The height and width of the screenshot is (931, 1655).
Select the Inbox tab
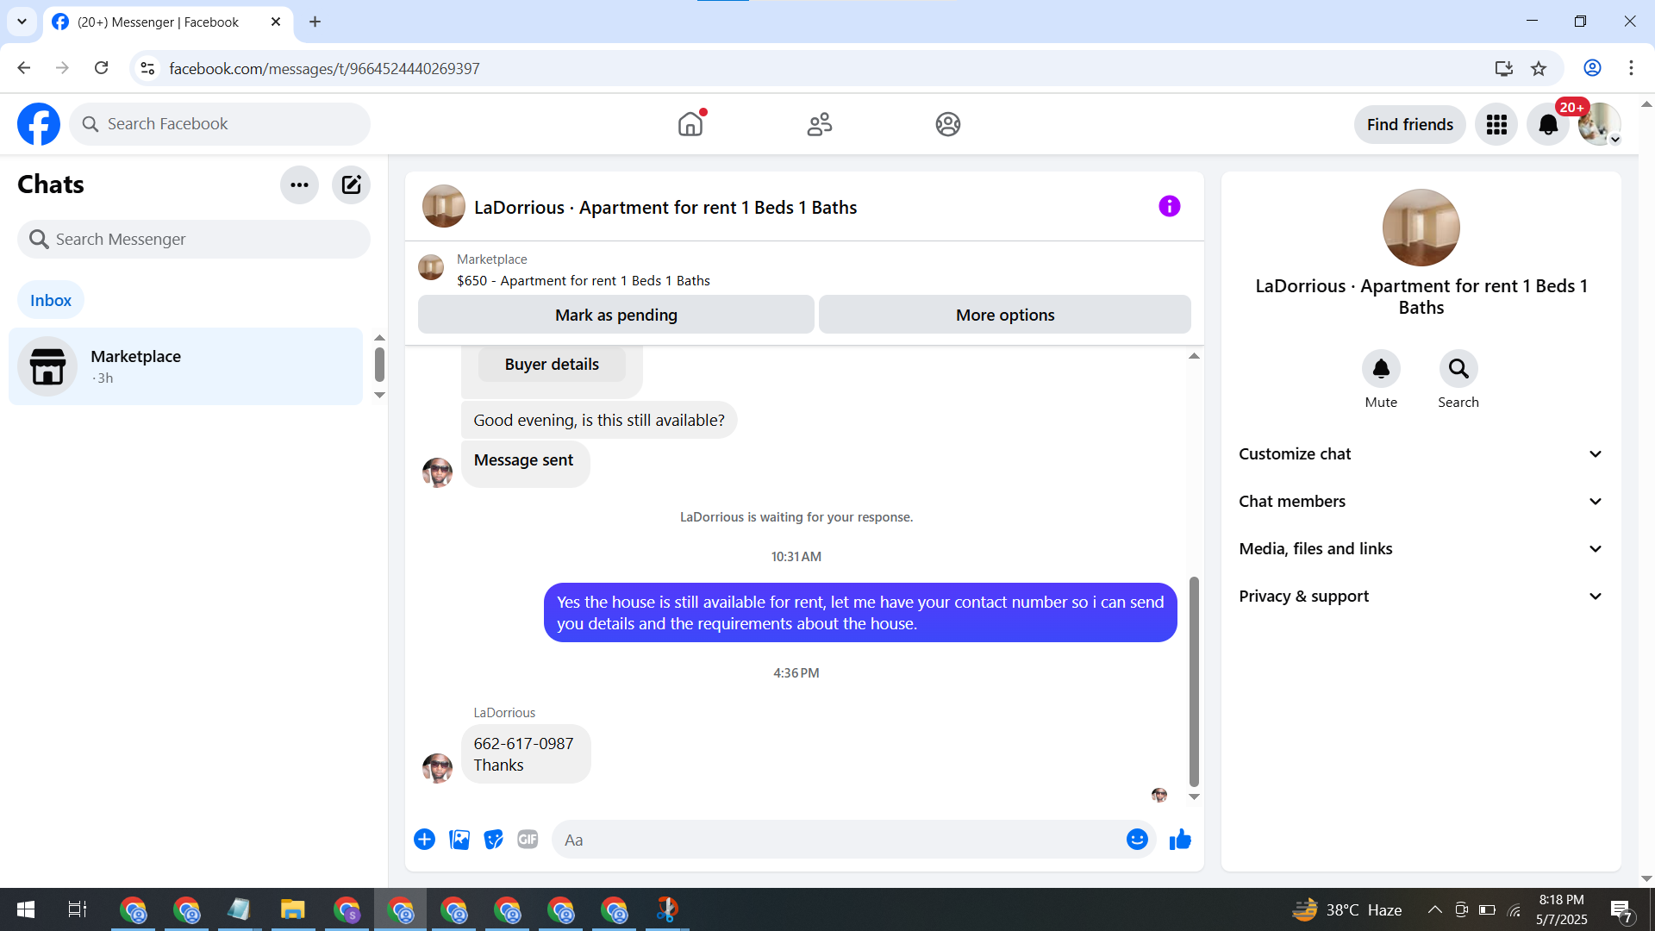(x=51, y=300)
